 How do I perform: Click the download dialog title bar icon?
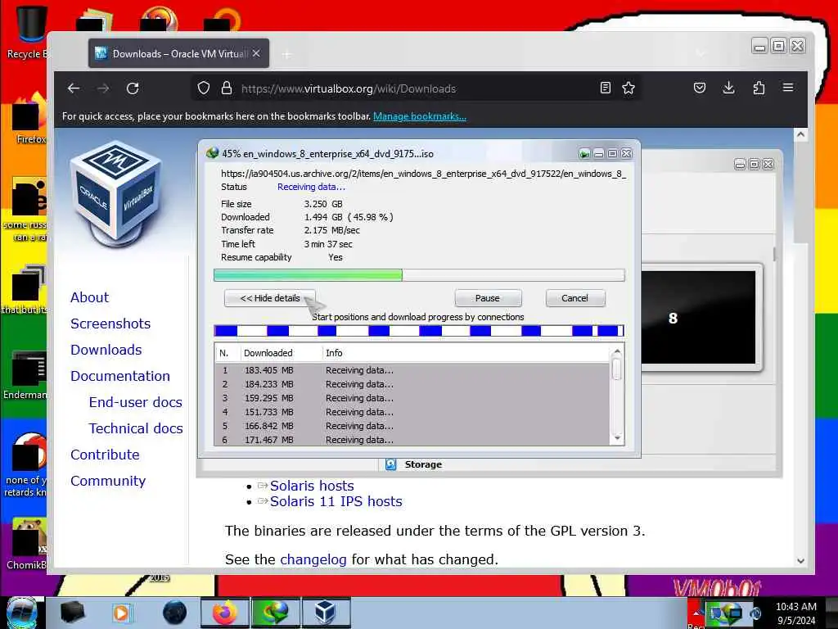point(212,153)
